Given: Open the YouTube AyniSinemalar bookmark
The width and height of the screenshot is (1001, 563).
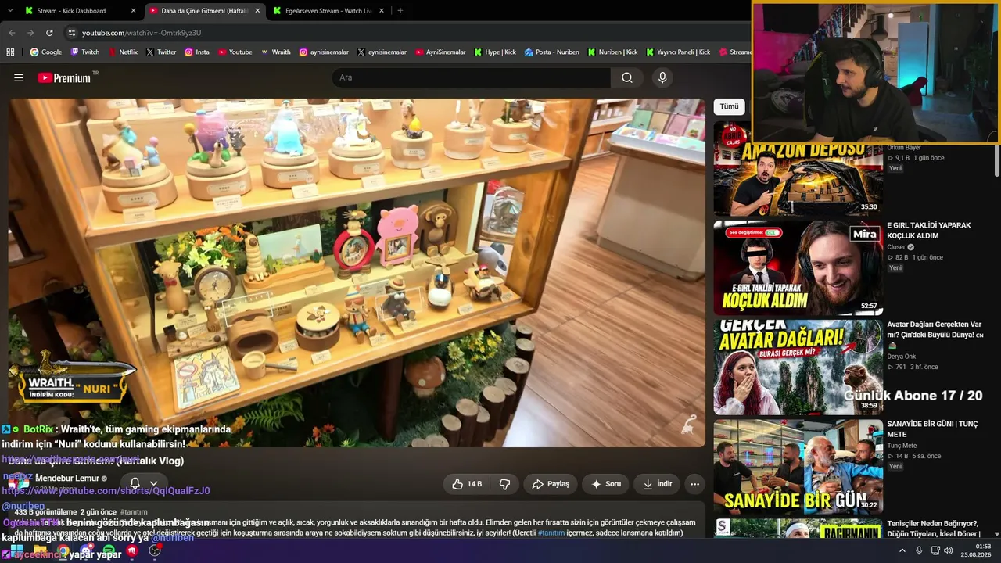Looking at the screenshot, I should click(x=440, y=52).
